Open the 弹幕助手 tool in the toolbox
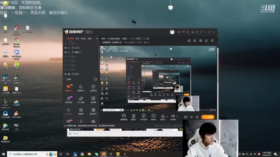The height and width of the screenshot is (157, 280). [x=69, y=88]
